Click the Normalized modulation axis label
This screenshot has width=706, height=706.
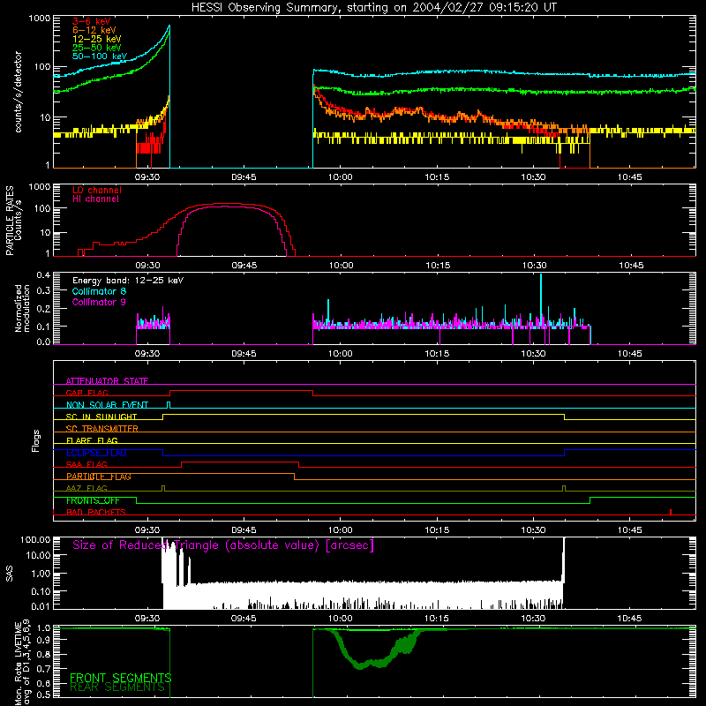[x=22, y=308]
